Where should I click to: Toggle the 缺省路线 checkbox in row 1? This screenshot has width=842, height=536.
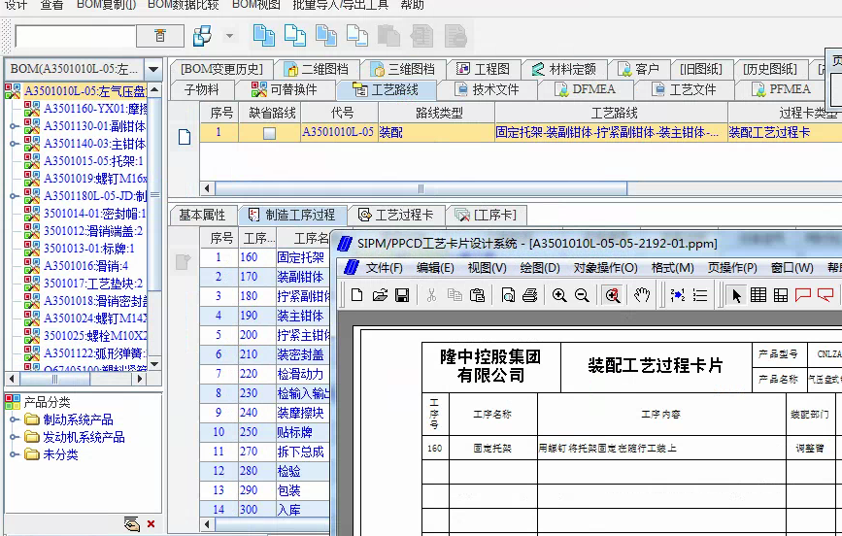point(269,133)
